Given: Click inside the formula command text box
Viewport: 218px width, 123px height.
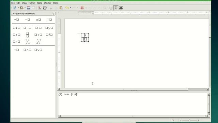Looking at the screenshot, I should click(133, 104).
